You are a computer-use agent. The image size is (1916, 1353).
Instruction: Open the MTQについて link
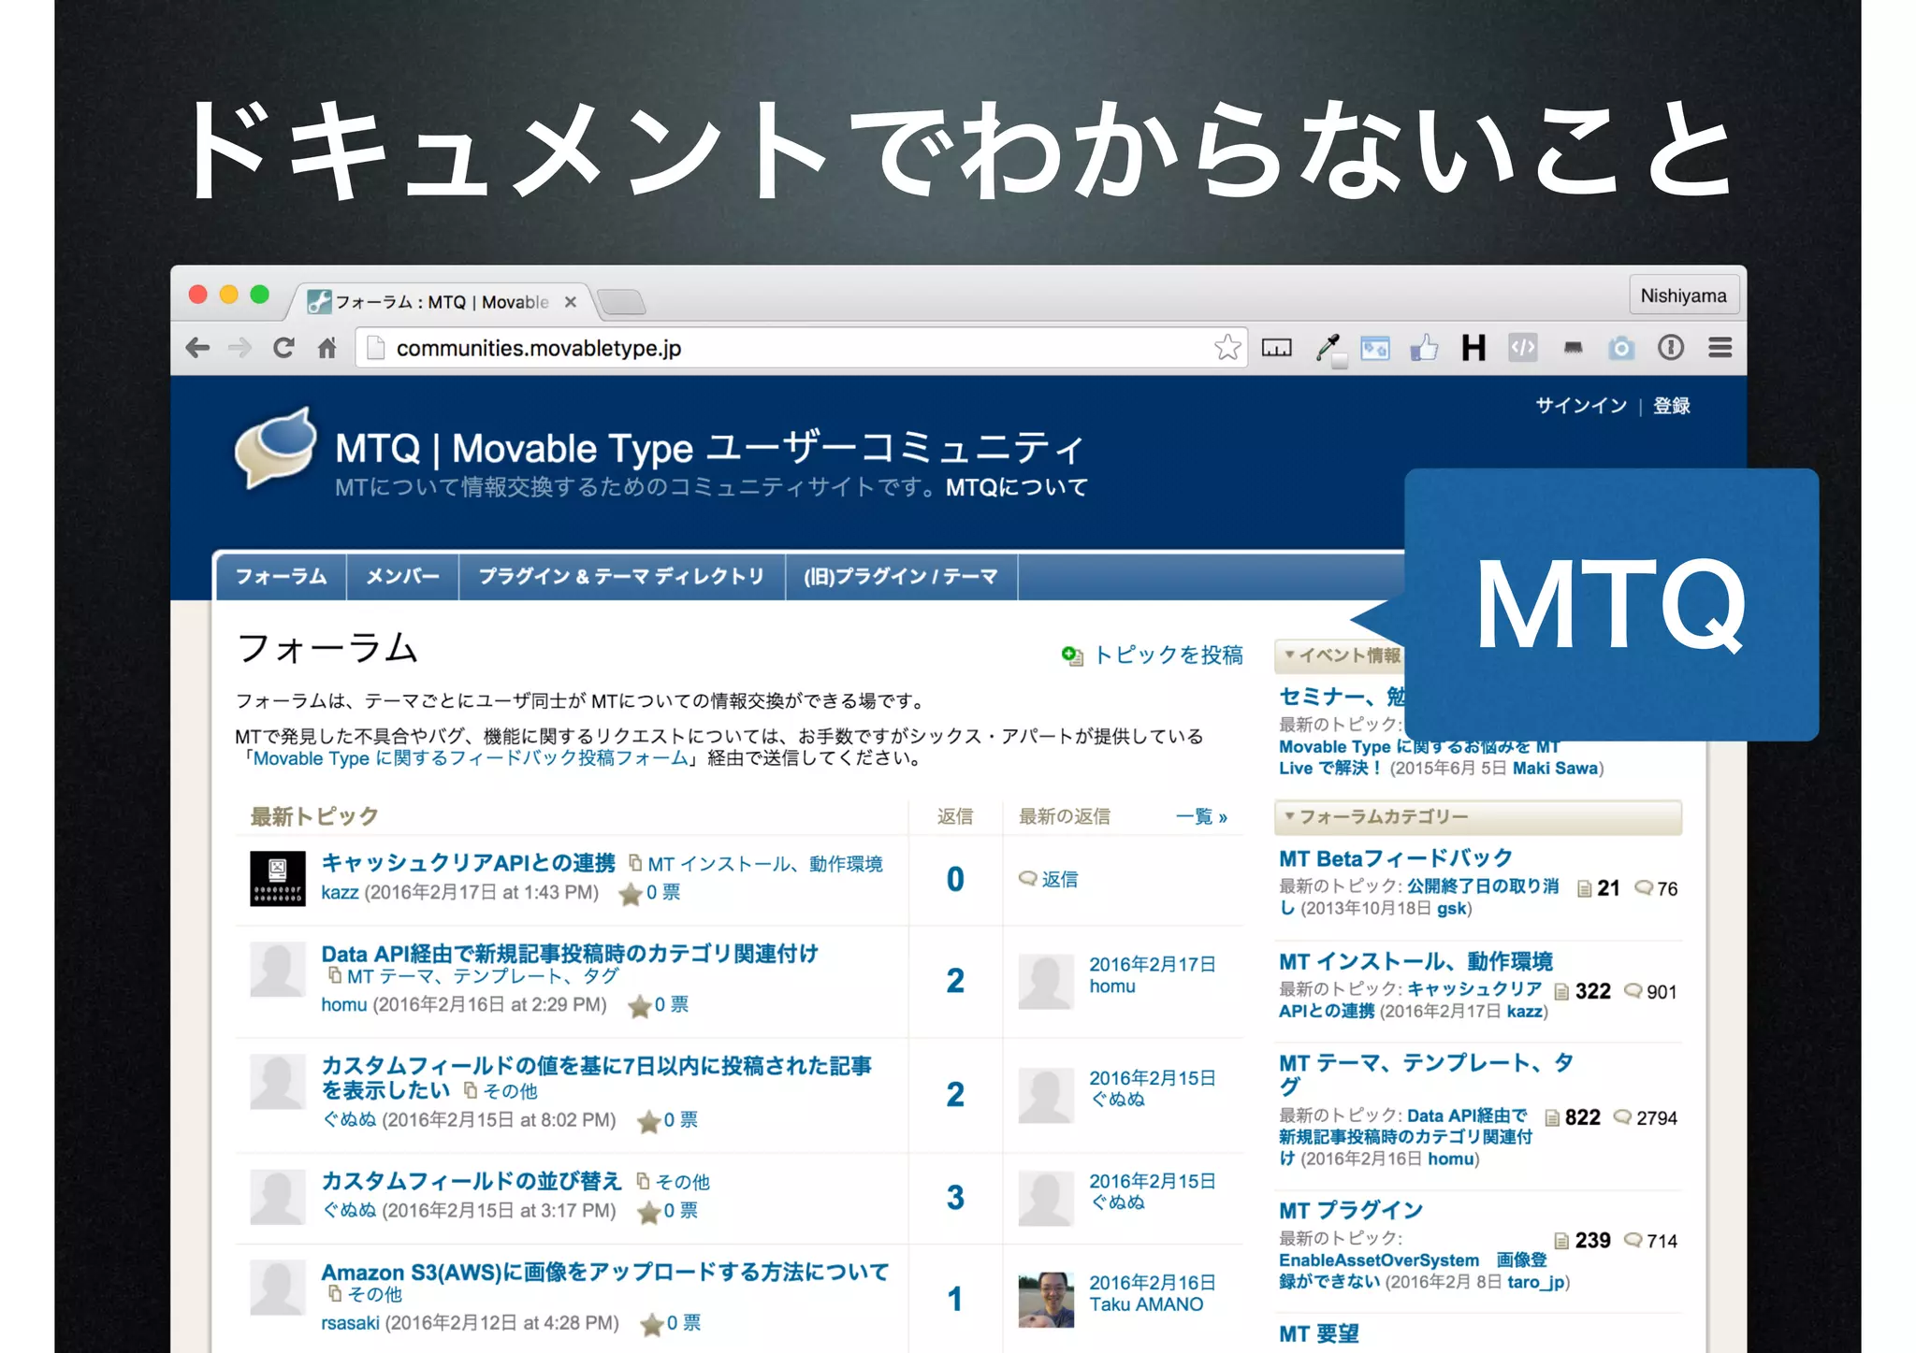[1016, 487]
